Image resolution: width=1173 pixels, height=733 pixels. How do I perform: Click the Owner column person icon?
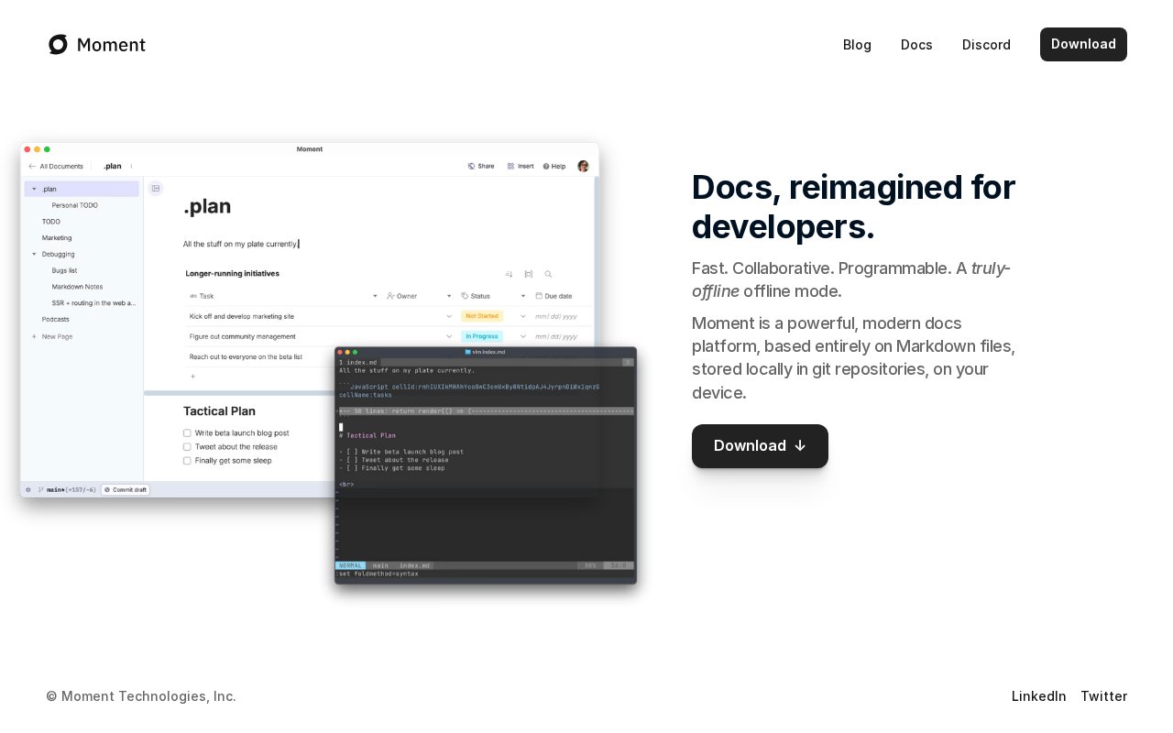390,296
